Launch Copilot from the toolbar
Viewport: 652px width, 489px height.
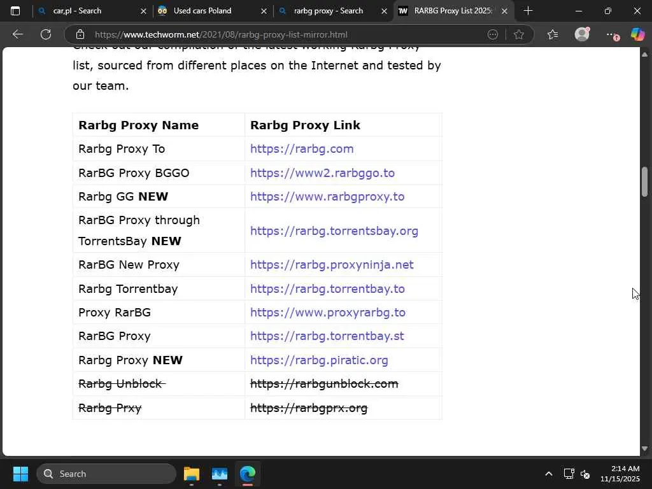click(637, 34)
